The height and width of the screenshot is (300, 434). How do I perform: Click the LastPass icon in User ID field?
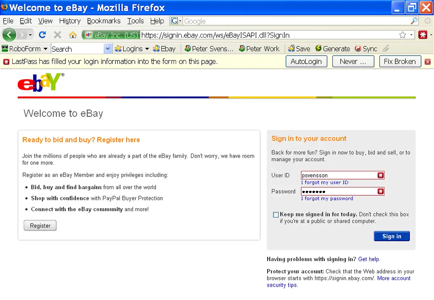pyautogui.click(x=380, y=175)
